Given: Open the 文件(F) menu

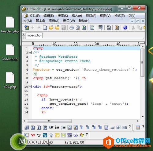Looking at the screenshot, I should 35,16.
